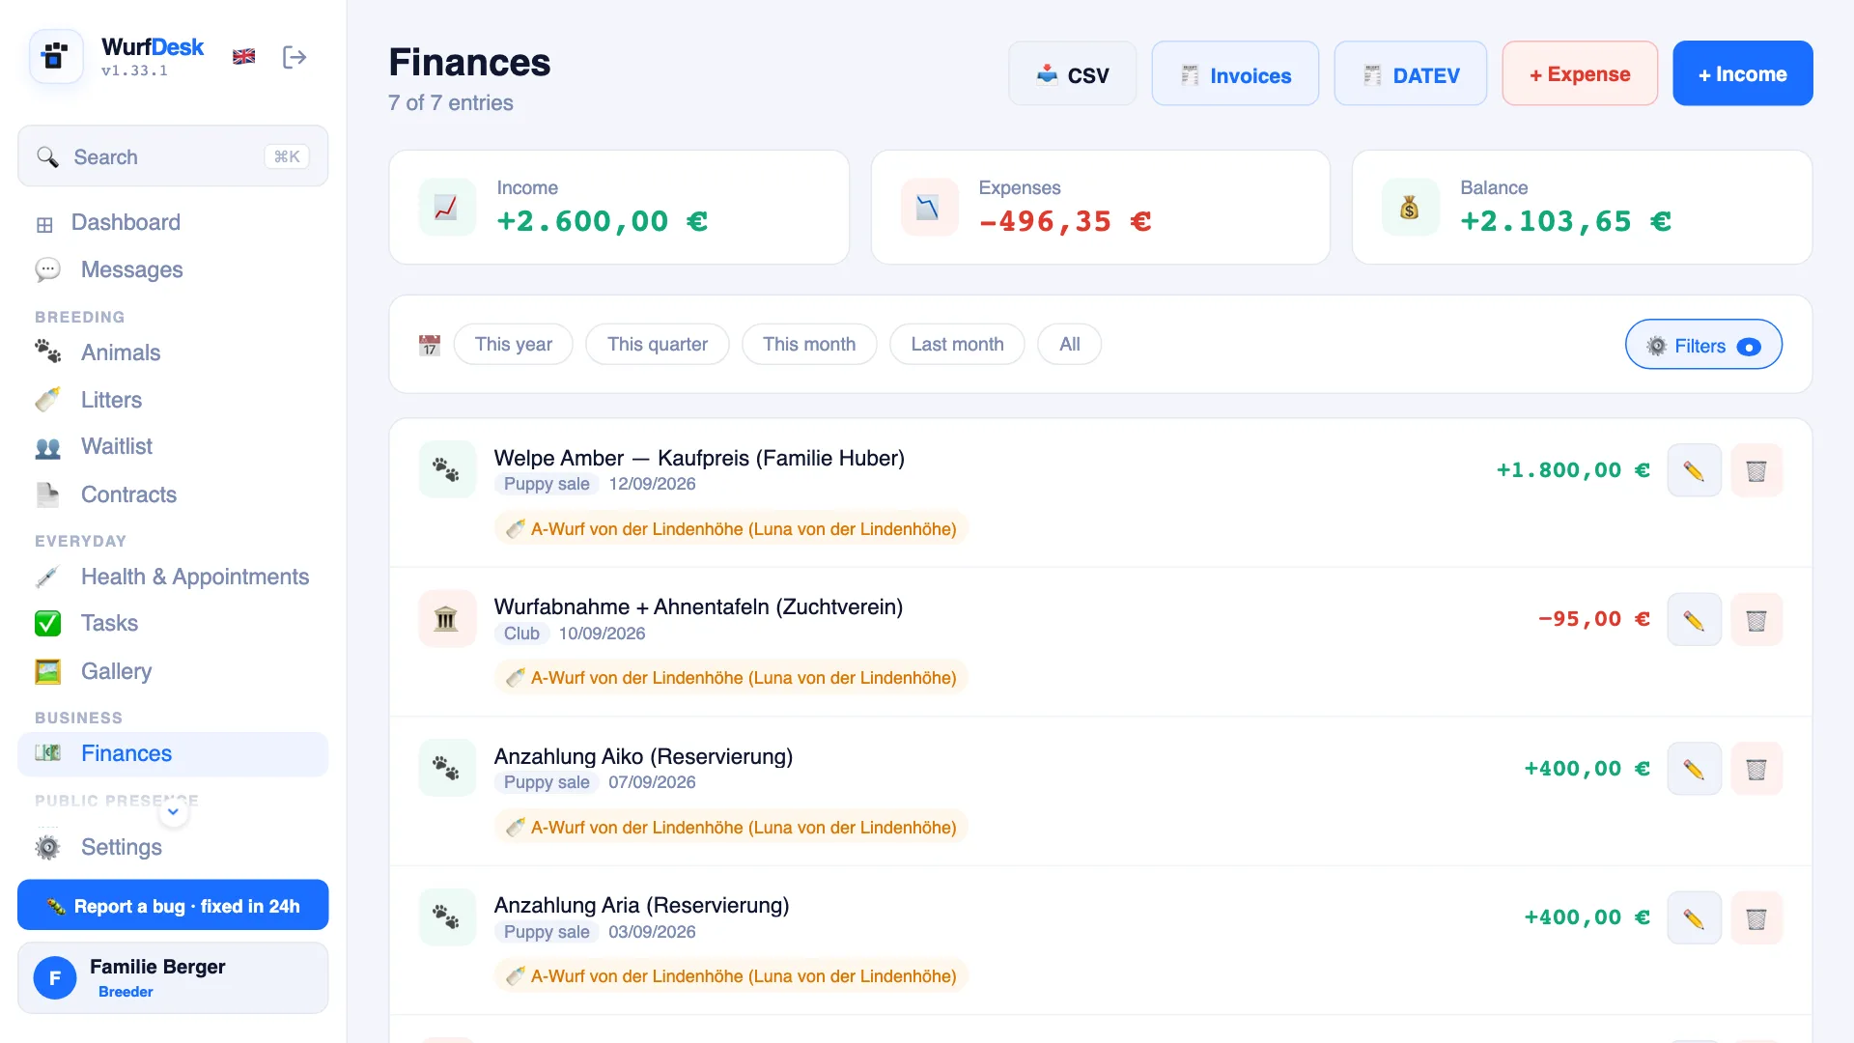Toggle the Filters panel
The image size is (1854, 1043).
[1703, 345]
